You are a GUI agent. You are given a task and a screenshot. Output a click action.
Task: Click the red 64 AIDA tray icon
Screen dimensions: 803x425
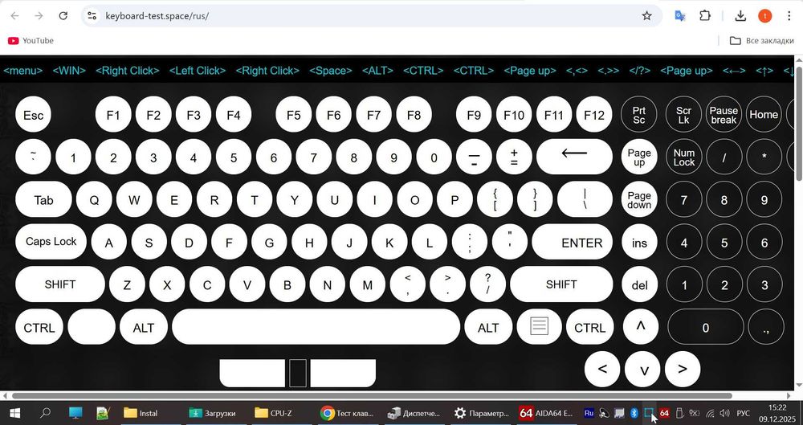point(664,413)
